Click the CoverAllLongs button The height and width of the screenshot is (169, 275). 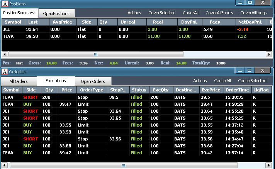point(253,13)
